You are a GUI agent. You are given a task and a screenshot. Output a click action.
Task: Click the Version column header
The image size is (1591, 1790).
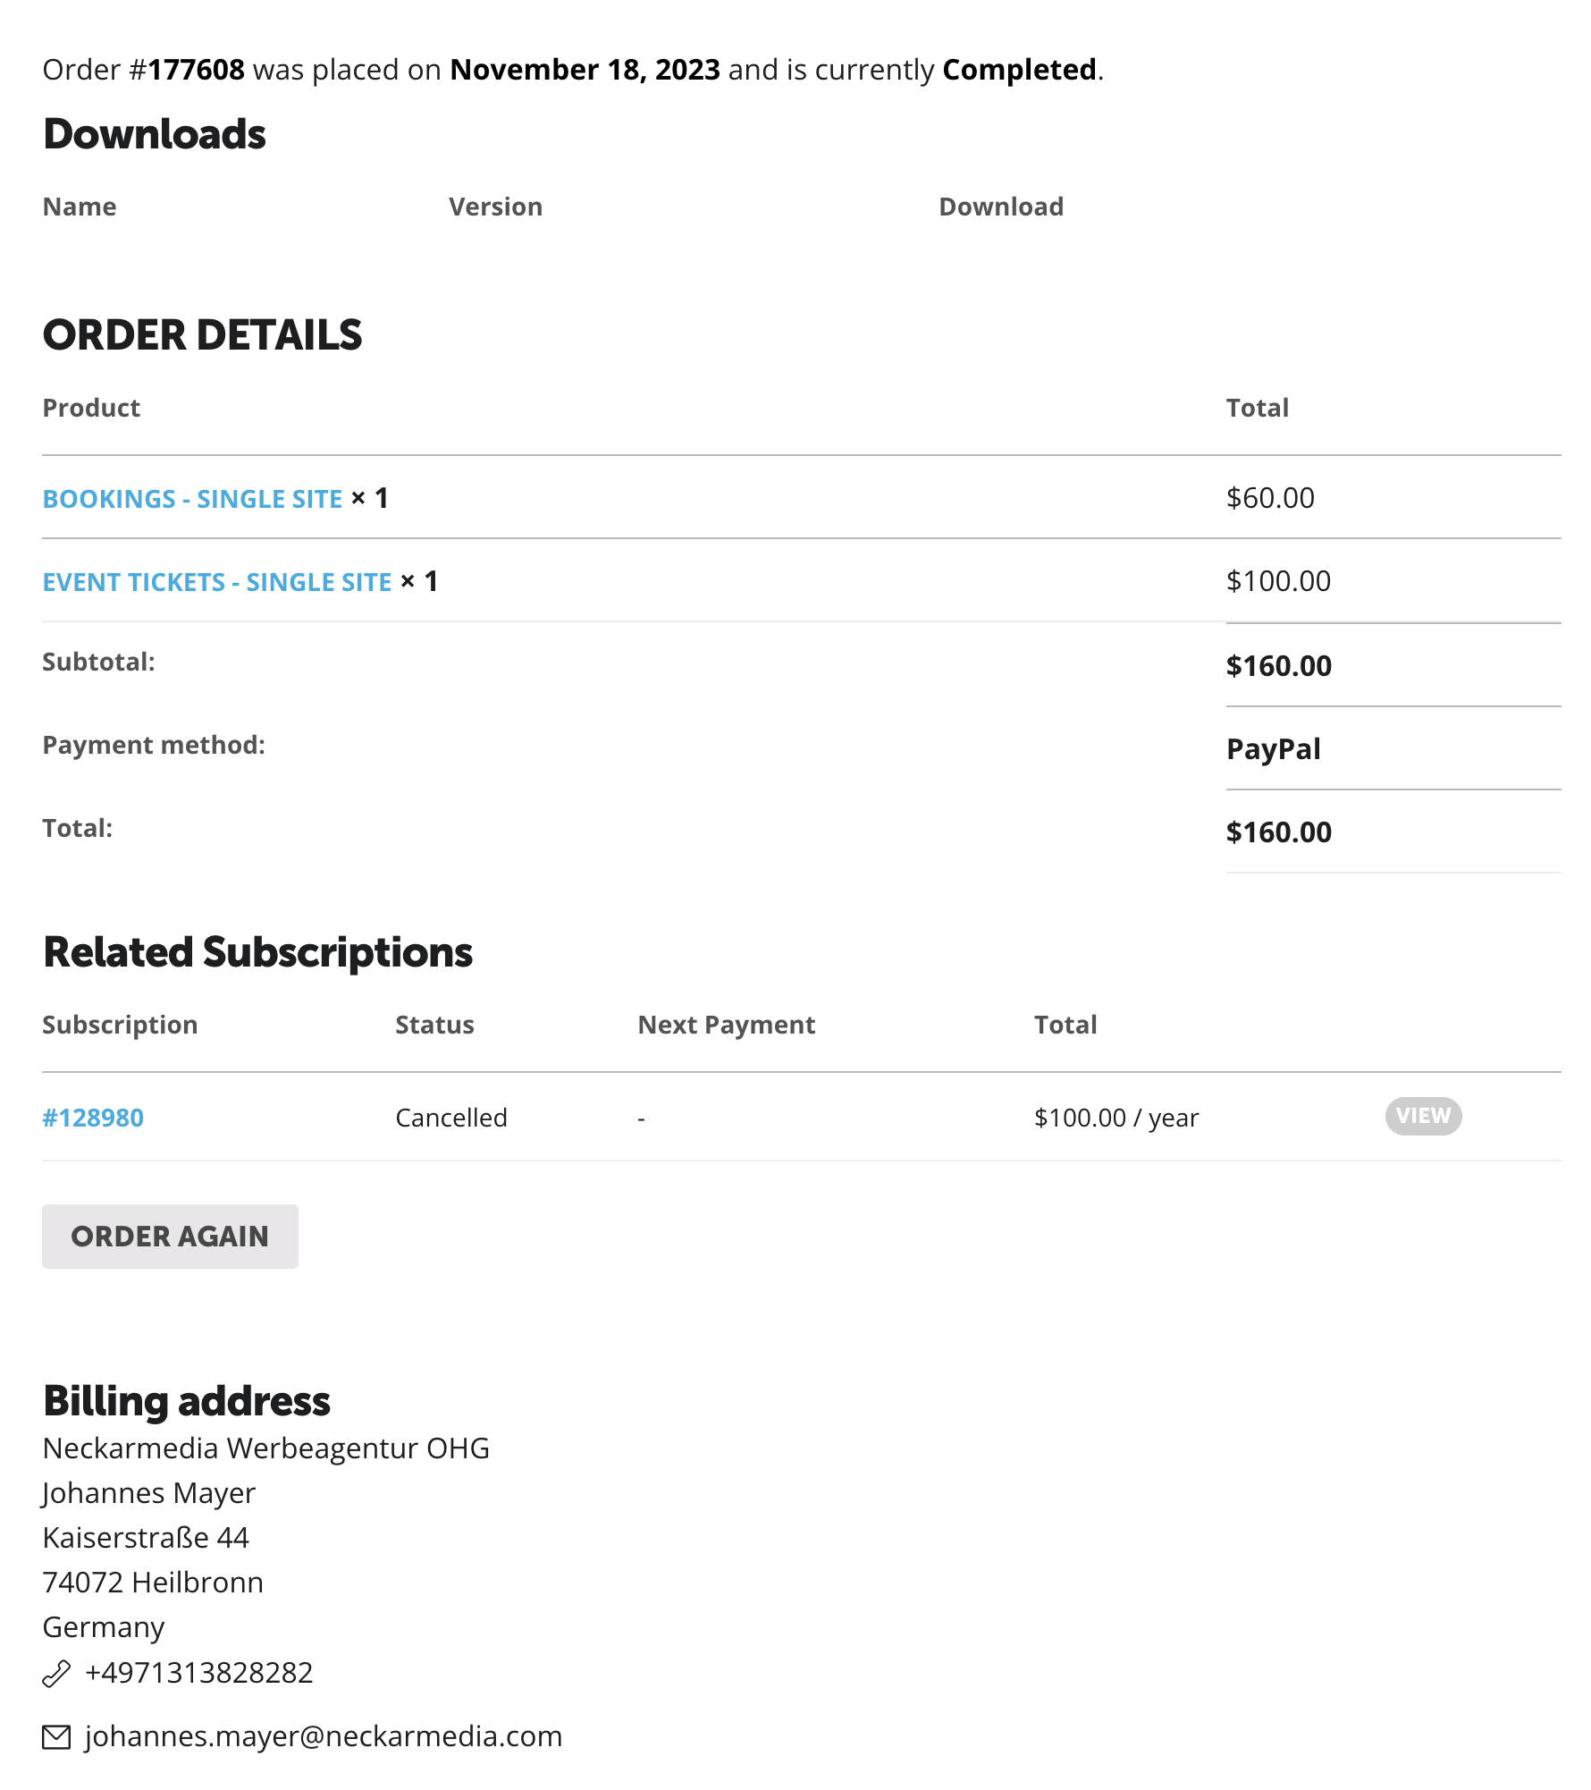(495, 207)
